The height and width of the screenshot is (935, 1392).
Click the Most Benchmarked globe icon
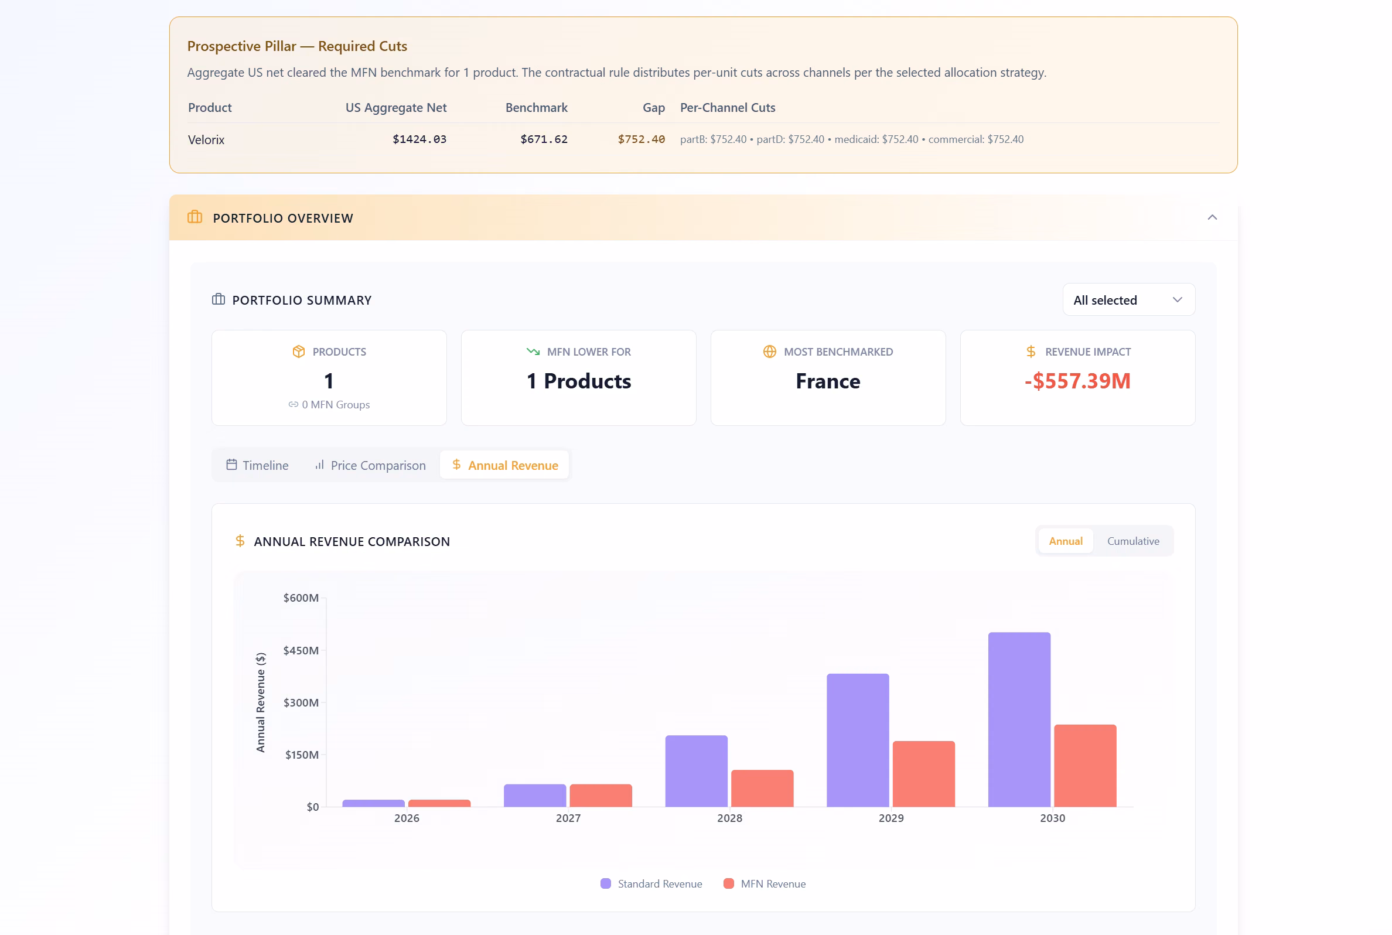click(770, 352)
